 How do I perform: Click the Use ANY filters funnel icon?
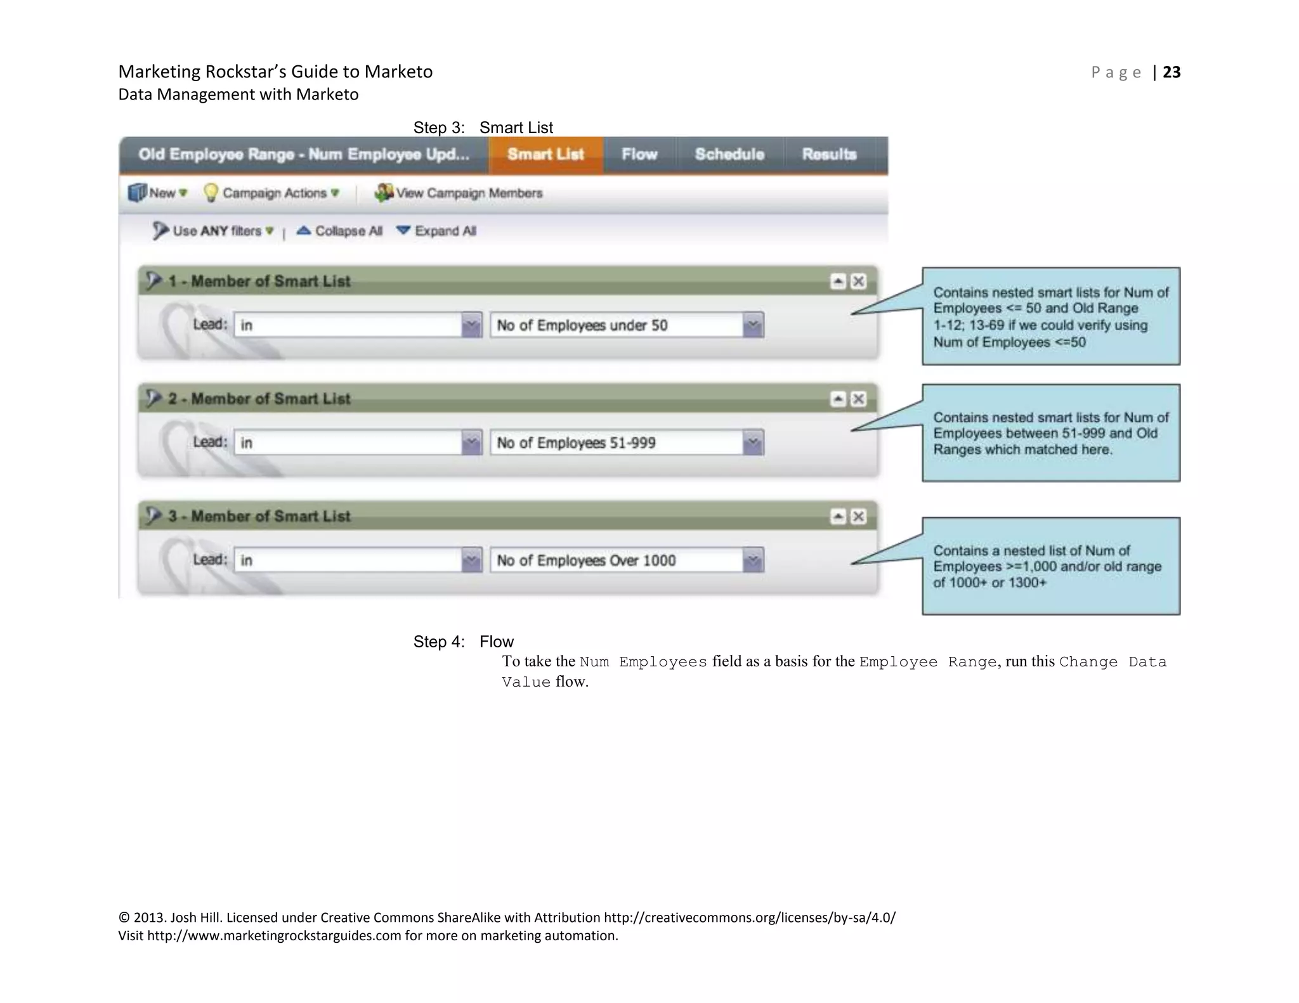[x=160, y=231]
